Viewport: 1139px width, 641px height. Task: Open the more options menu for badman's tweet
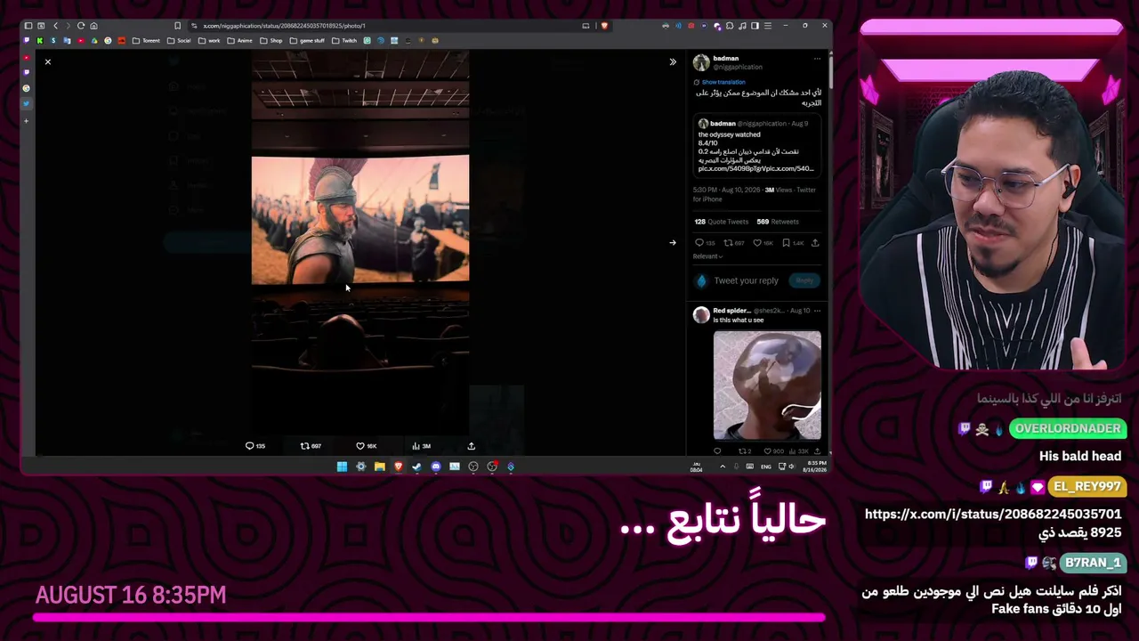click(x=817, y=59)
